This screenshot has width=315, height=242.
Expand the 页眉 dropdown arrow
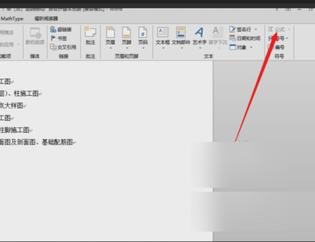[x=110, y=48]
